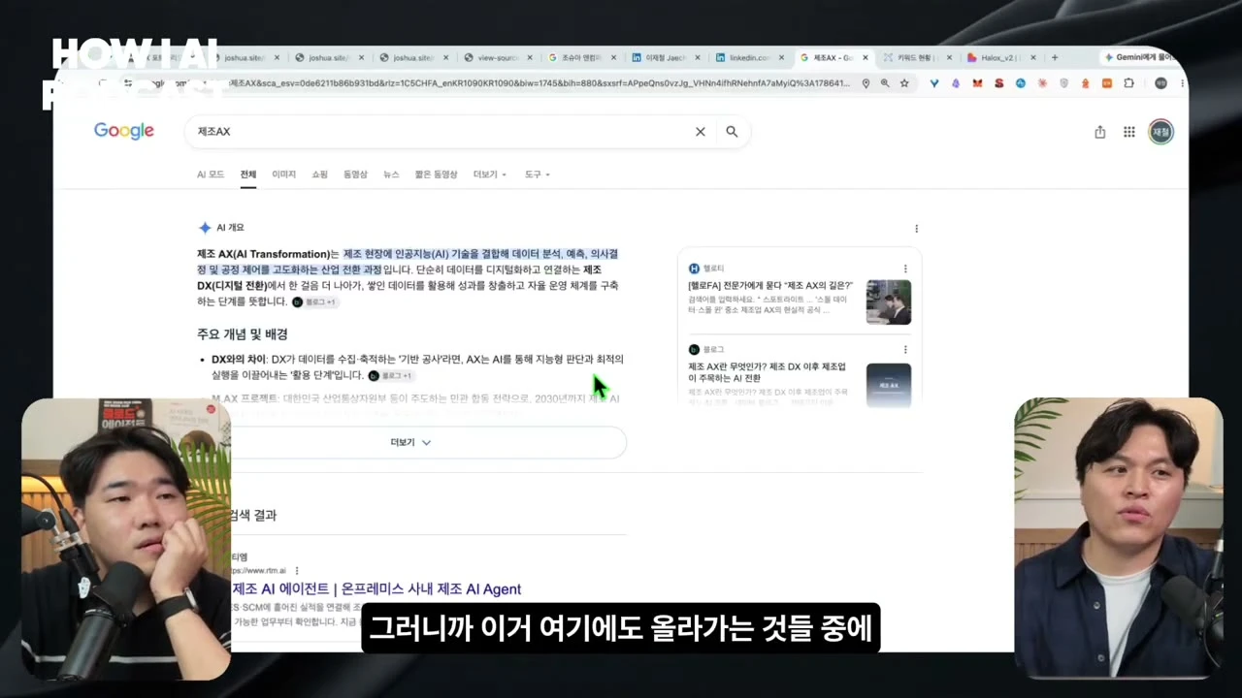Open the 헬로FA article thumbnail image
The width and height of the screenshot is (1242, 698).
888,301
